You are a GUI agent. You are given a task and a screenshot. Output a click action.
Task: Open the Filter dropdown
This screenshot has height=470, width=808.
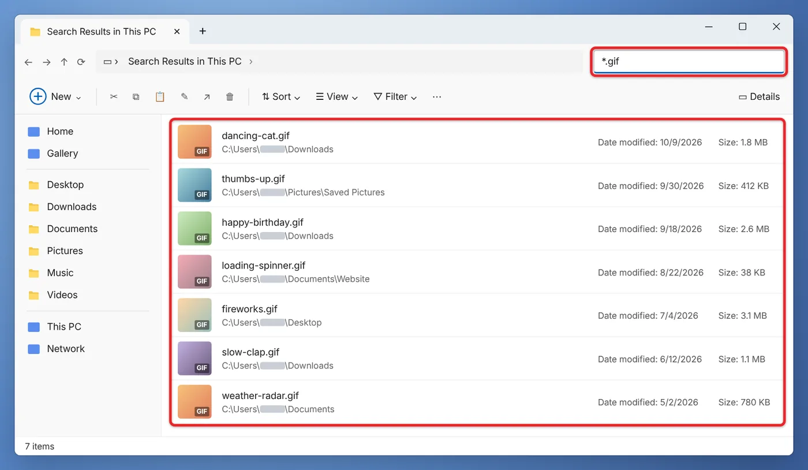tap(395, 96)
